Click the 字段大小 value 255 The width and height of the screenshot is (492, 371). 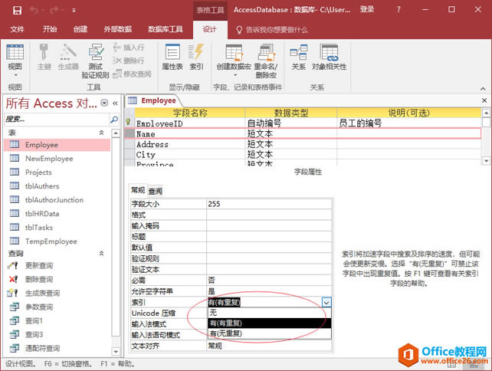coord(268,204)
